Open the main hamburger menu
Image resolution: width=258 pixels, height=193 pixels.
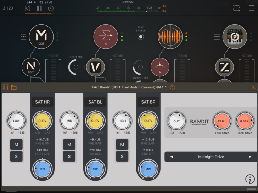(252, 8)
